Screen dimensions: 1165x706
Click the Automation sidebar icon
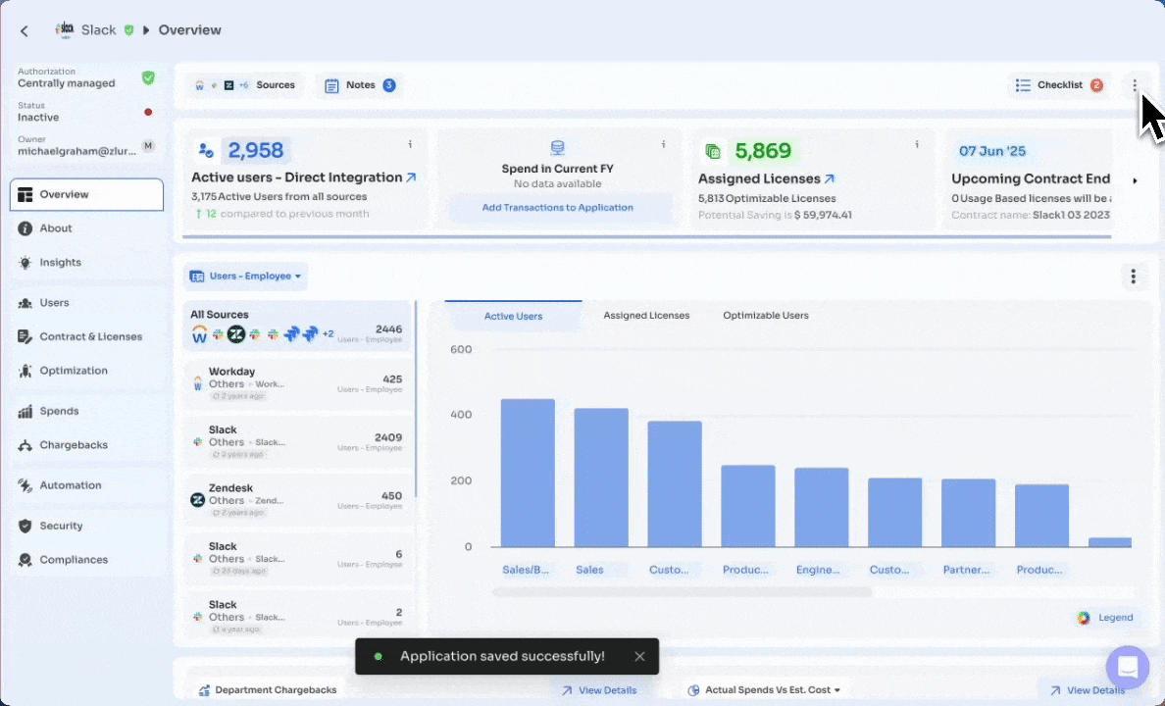25,485
